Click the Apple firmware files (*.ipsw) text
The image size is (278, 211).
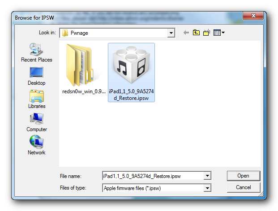132,188
